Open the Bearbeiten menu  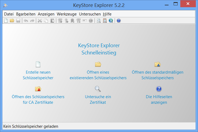tap(26, 14)
